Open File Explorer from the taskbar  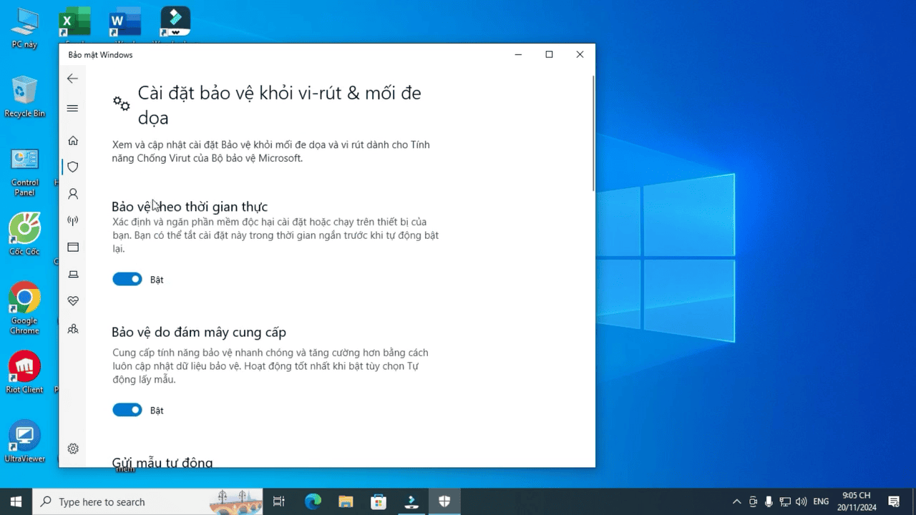(x=346, y=501)
